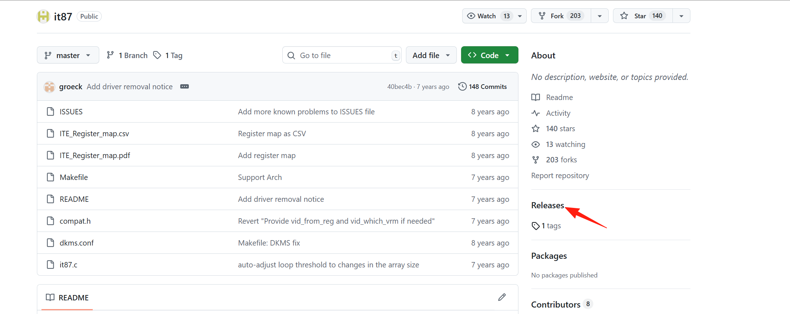Open the 1 tags link under Releases
Image resolution: width=790 pixels, height=314 pixels.
(x=546, y=226)
